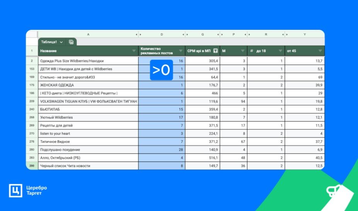Viewport: 358px width, 211px height.
Task: Click active filter icon on CPM api в МП
Action: pyautogui.click(x=215, y=51)
